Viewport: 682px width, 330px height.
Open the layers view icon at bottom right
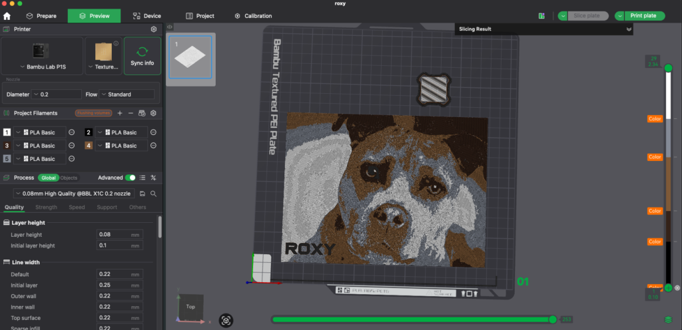point(668,320)
